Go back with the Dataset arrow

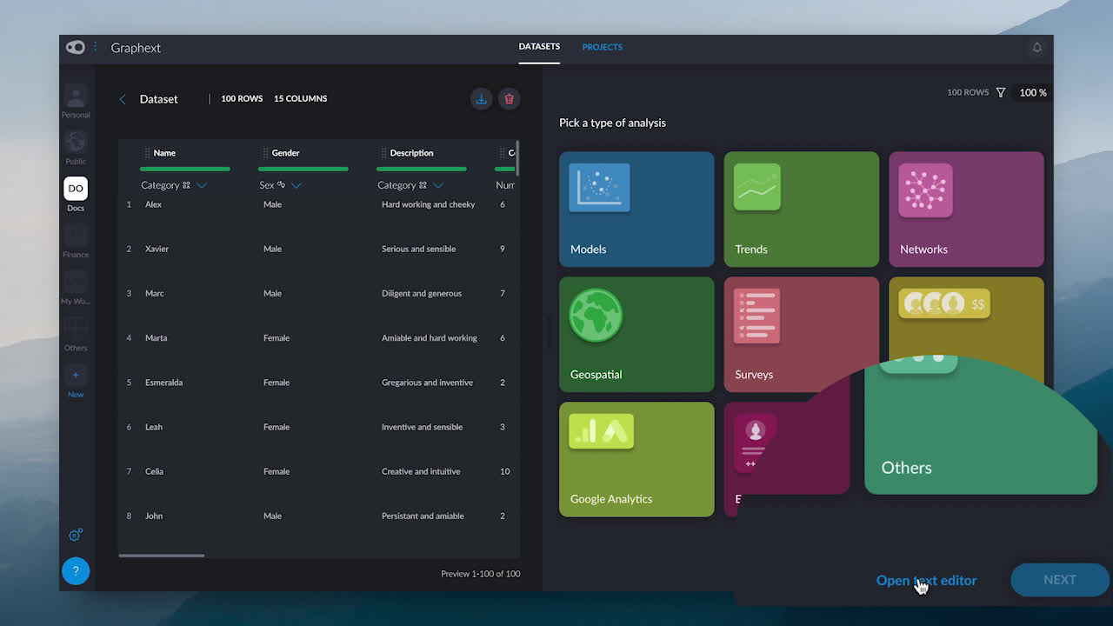click(123, 99)
